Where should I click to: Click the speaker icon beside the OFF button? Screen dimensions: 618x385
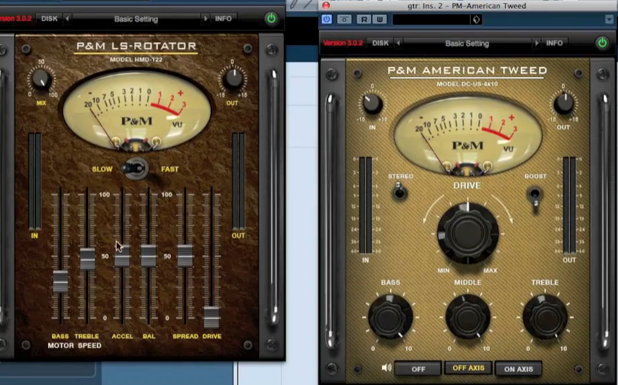click(x=386, y=368)
